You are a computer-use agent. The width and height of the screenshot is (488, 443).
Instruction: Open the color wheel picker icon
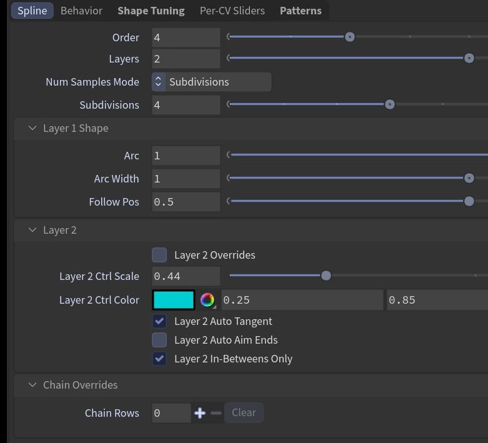tap(207, 300)
